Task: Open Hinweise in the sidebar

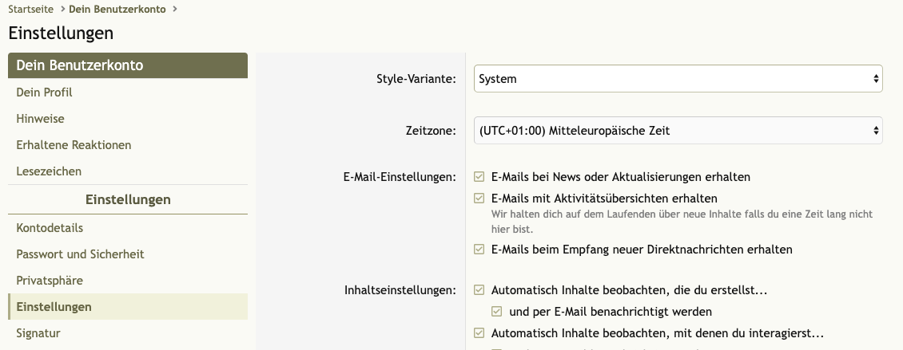Action: (40, 119)
